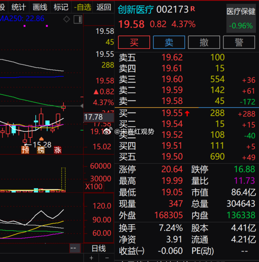Click the blue 卖 sell button
The width and height of the screenshot is (259, 262).
tap(169, 42)
